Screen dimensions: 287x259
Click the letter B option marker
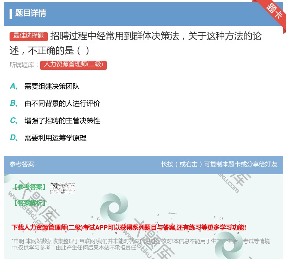(x=14, y=104)
